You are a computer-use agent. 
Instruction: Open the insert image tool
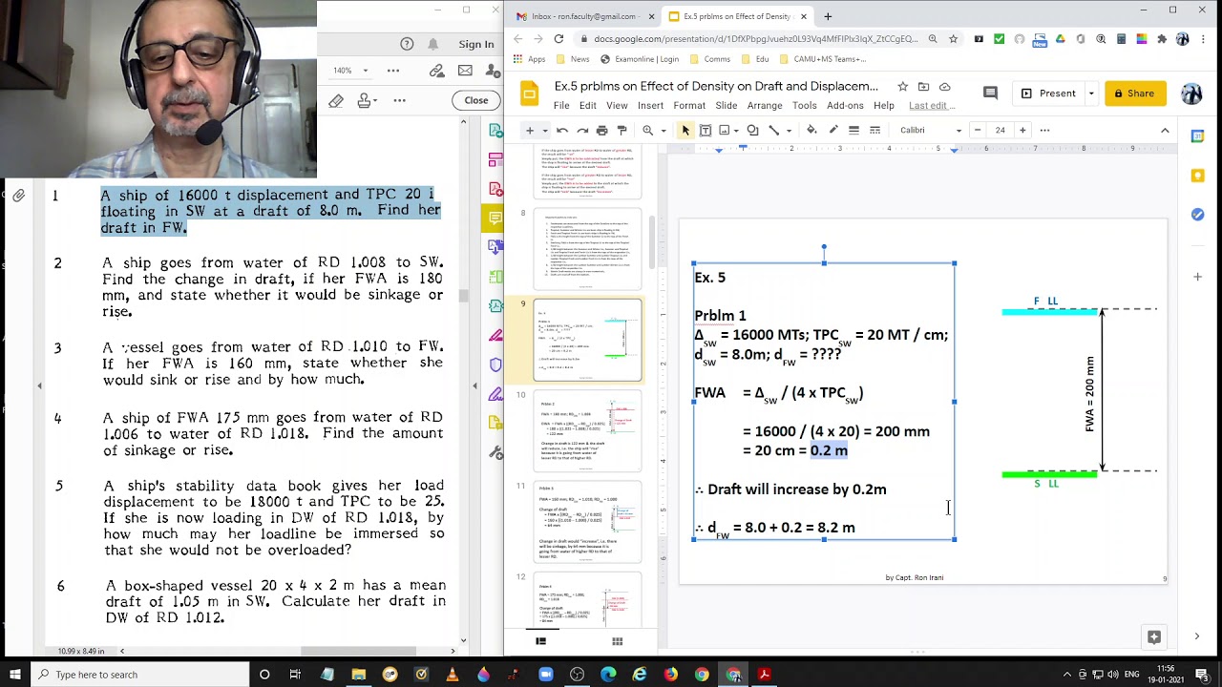coord(725,130)
